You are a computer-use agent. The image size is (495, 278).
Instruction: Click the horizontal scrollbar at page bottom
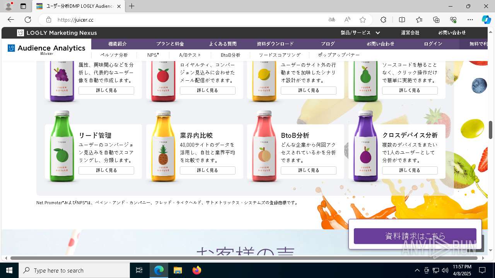pyautogui.click(x=244, y=258)
